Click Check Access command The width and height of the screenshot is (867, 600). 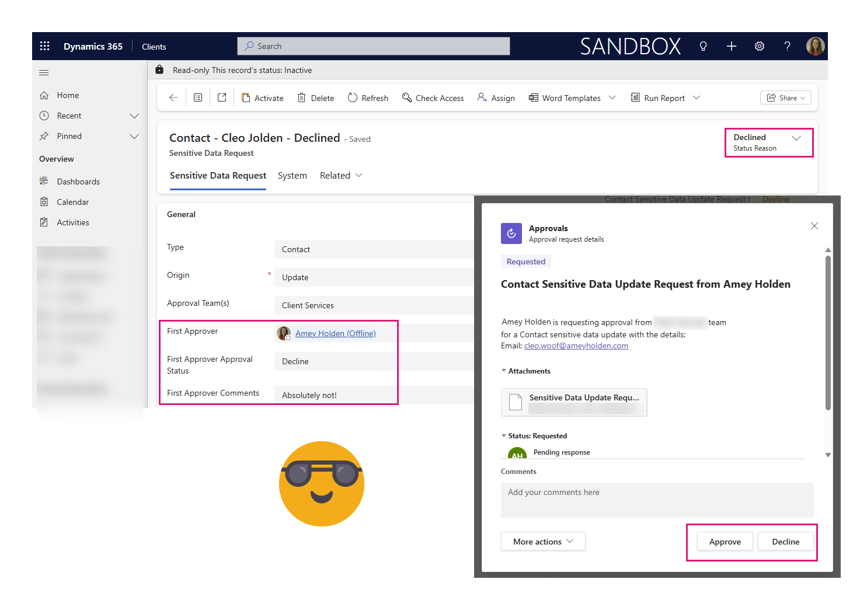click(x=433, y=98)
